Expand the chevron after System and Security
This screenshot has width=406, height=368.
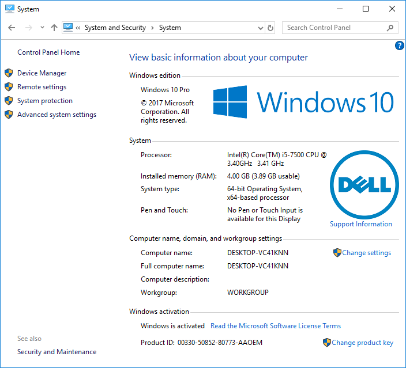152,28
